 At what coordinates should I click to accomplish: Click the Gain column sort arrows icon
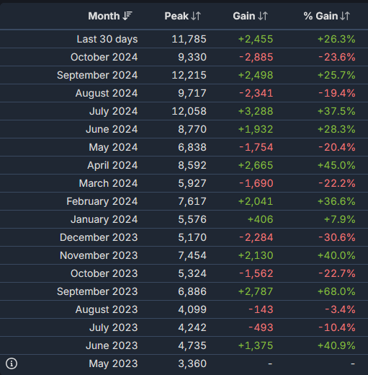(x=263, y=16)
